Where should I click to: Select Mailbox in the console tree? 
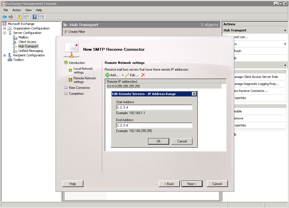pyautogui.click(x=24, y=37)
